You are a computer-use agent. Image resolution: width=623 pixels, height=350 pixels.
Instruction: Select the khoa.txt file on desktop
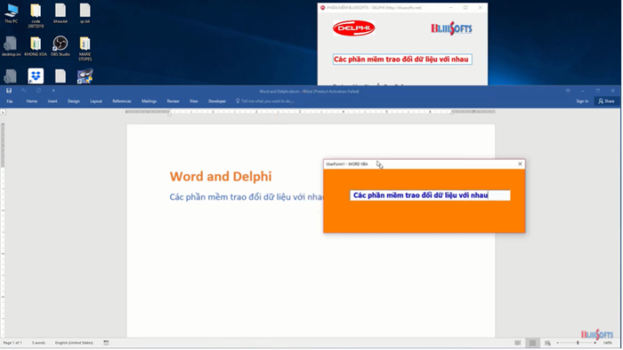(x=61, y=13)
